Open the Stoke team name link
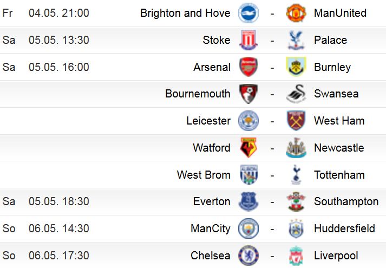 tap(217, 40)
